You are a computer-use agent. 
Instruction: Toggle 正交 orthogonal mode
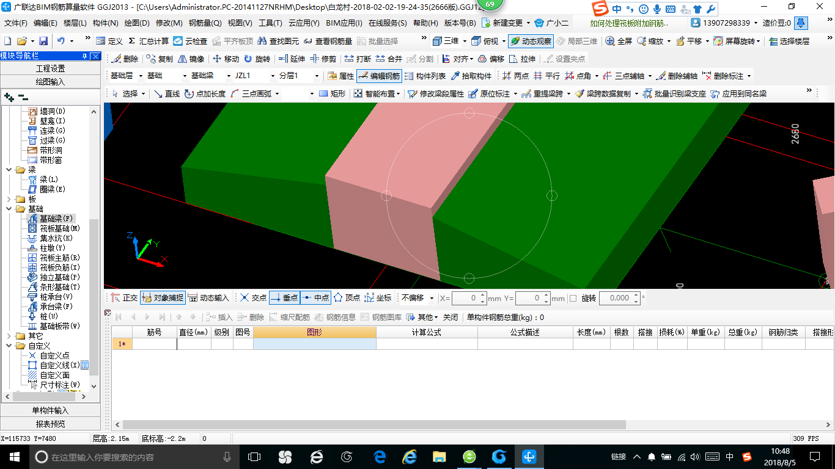pos(124,298)
